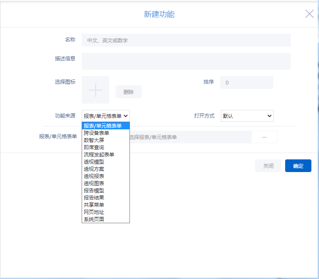Select the 透视模型 option
Image resolution: width=319 pixels, height=279 pixels.
pyautogui.click(x=93, y=161)
